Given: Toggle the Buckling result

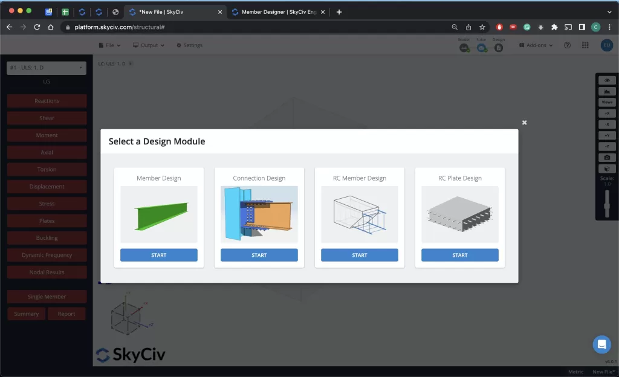Looking at the screenshot, I should (x=47, y=238).
